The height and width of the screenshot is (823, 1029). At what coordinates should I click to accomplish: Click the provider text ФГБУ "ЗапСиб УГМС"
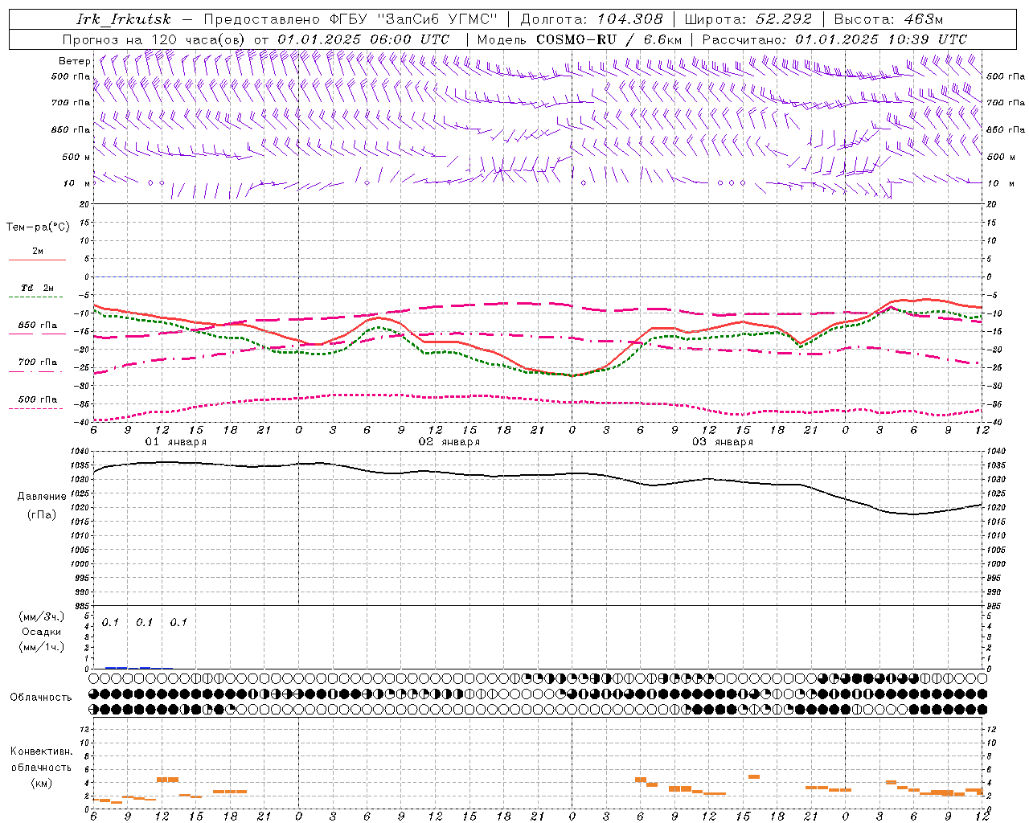click(x=414, y=19)
